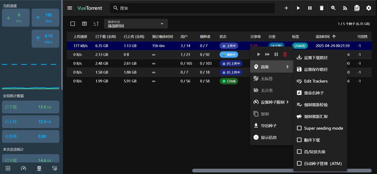Pause torrents with top toolbar pause icon
This screenshot has height=174, width=377.
(x=310, y=8)
